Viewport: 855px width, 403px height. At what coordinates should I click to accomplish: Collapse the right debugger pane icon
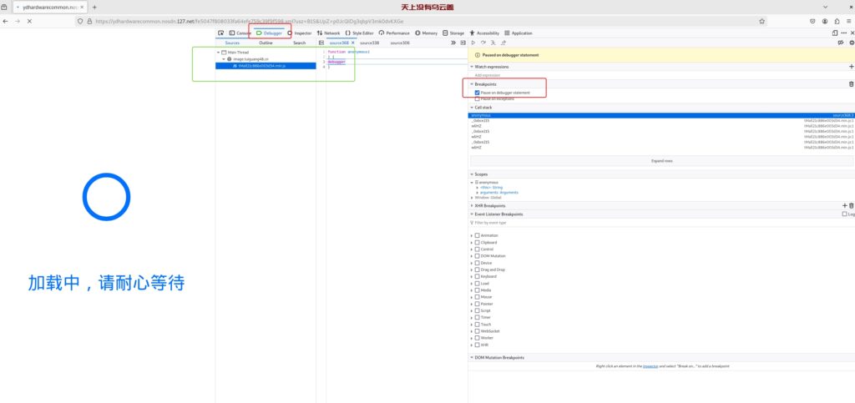[x=463, y=43]
